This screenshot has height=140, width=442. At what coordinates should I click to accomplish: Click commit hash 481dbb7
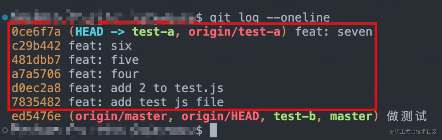[x=36, y=60]
